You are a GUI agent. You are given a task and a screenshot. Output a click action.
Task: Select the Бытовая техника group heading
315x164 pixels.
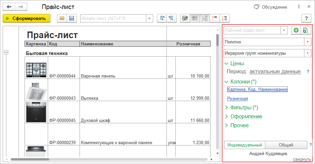point(47,53)
